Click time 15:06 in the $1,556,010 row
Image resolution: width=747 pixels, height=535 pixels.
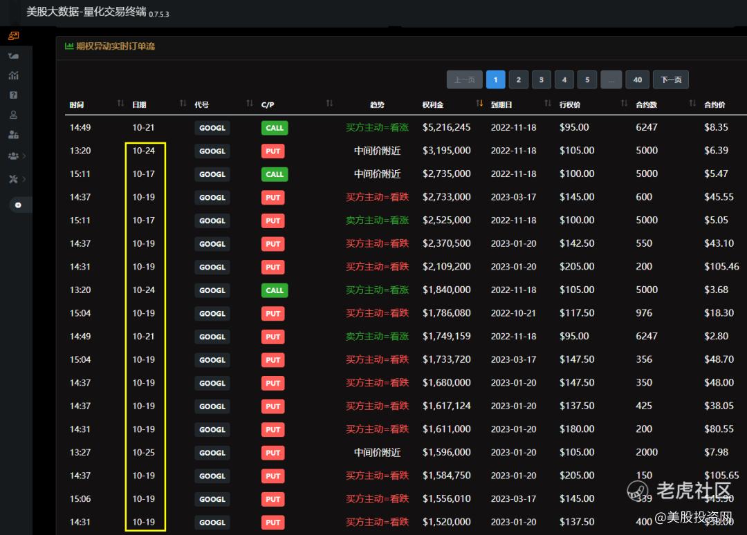click(x=80, y=499)
